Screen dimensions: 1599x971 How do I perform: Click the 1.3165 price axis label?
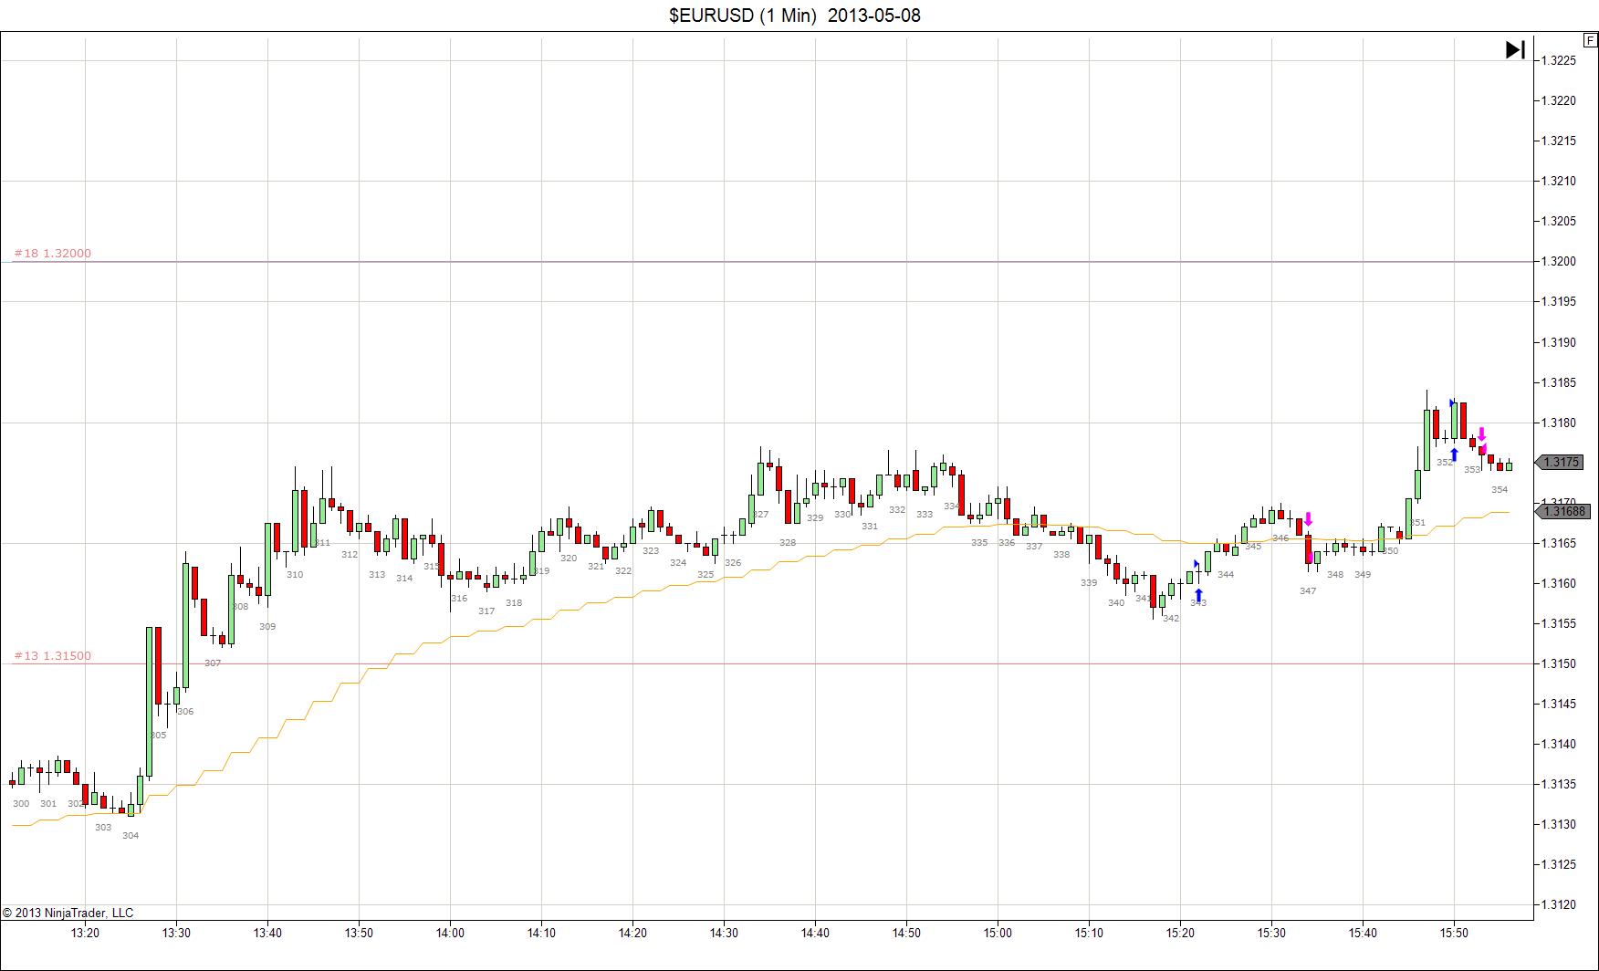click(x=1559, y=543)
